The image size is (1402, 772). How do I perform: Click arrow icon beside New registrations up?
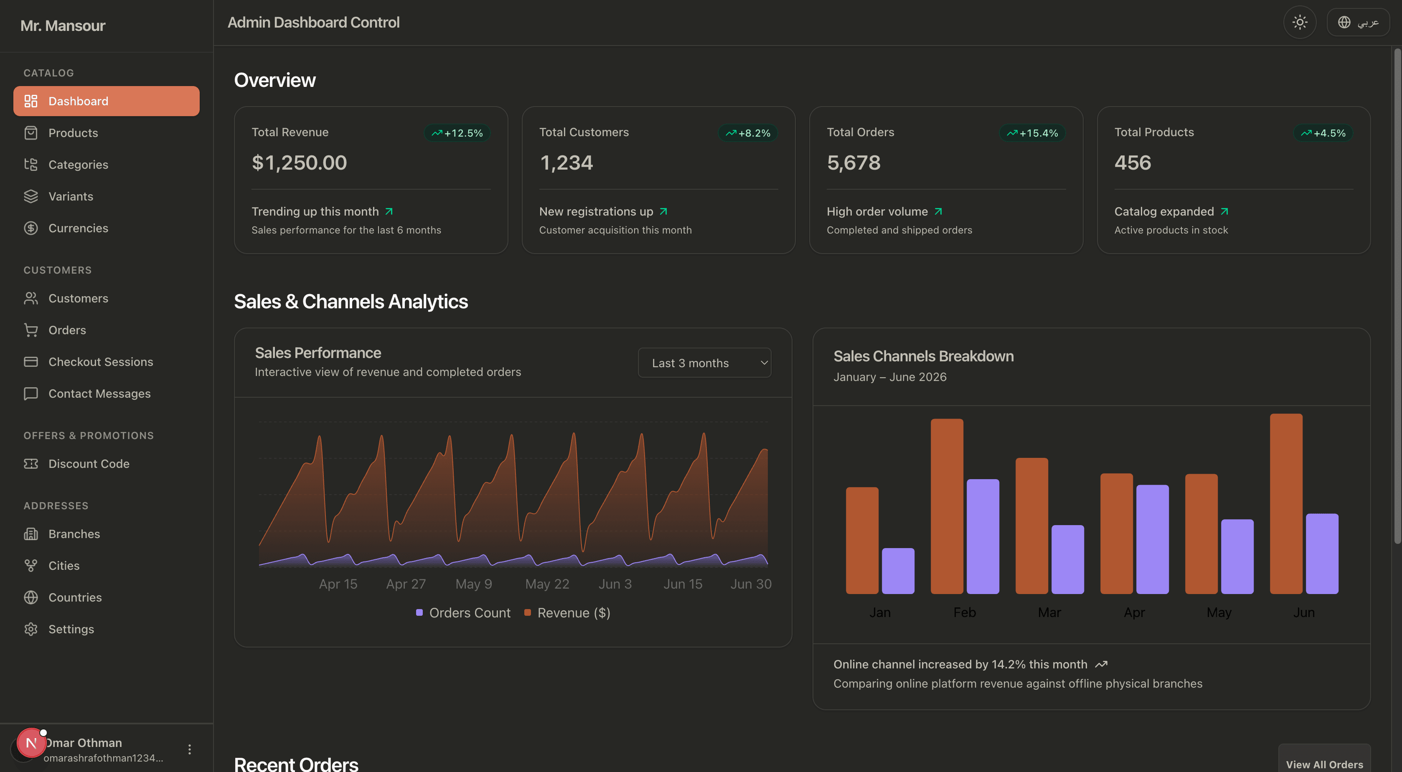663,212
